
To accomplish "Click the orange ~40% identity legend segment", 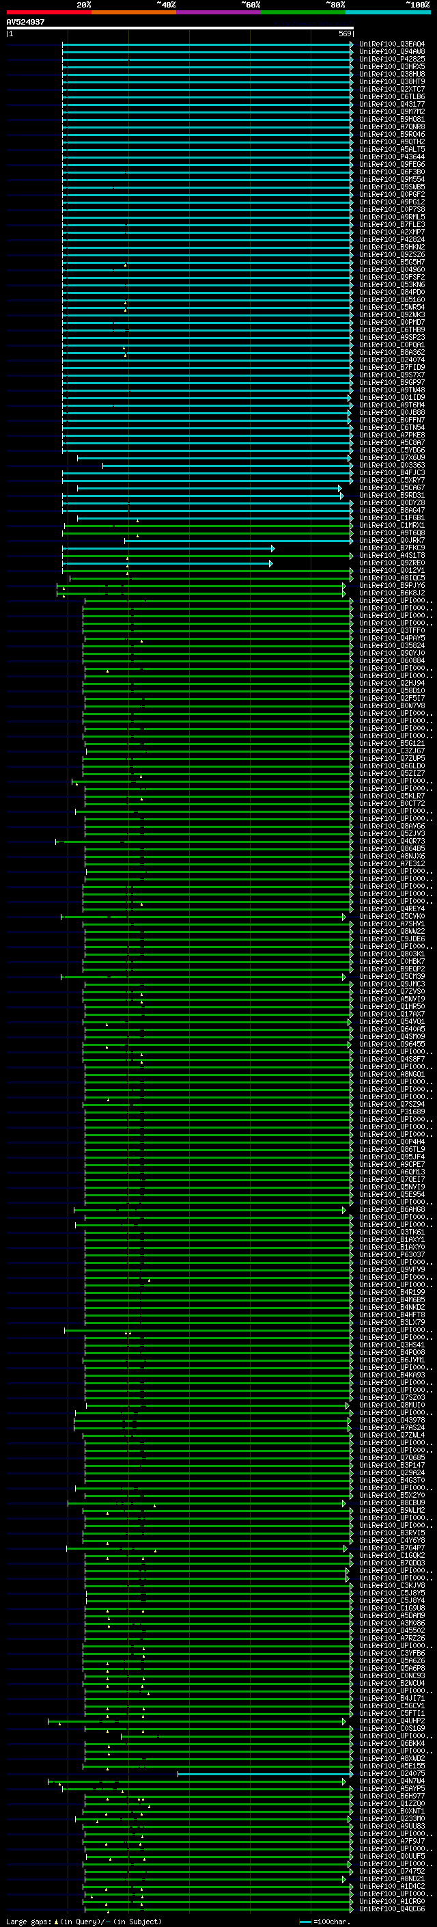I will click(x=134, y=12).
